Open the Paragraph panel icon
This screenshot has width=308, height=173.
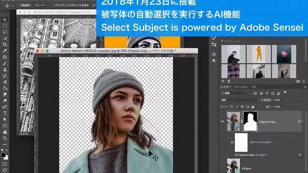214,61
